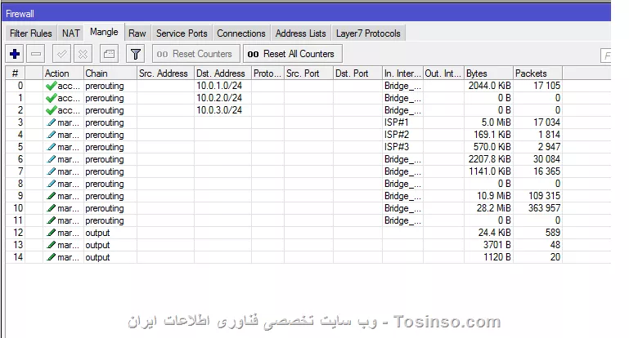Click the comment note icon
629x338 pixels.
[x=109, y=54]
